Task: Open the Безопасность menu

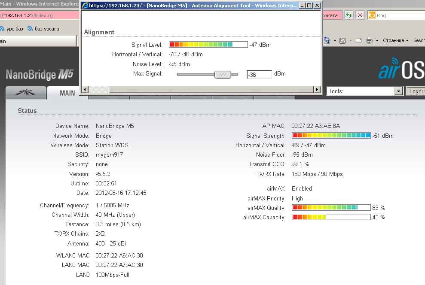Action: (419, 40)
